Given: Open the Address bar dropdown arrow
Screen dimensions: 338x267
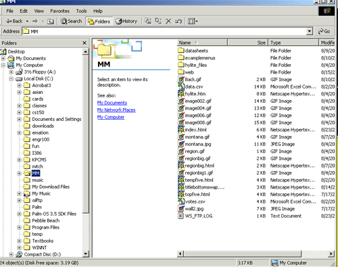Looking at the screenshot, I should 310,31.
